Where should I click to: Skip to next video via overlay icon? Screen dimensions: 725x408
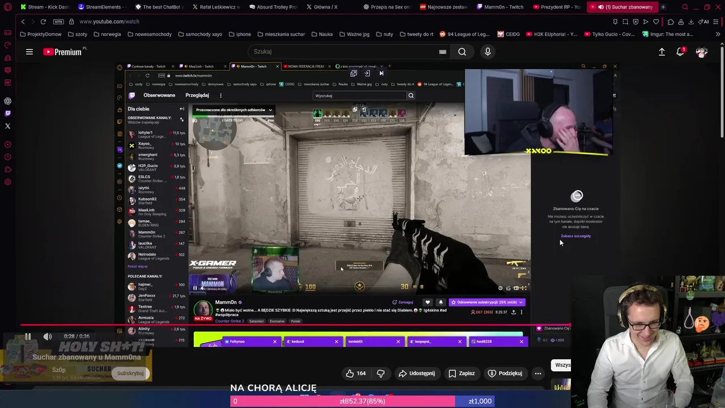tap(381, 73)
